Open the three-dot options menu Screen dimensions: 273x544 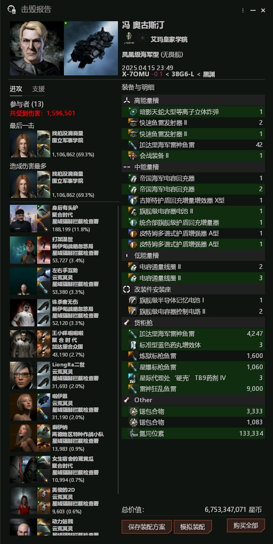coord(243,10)
